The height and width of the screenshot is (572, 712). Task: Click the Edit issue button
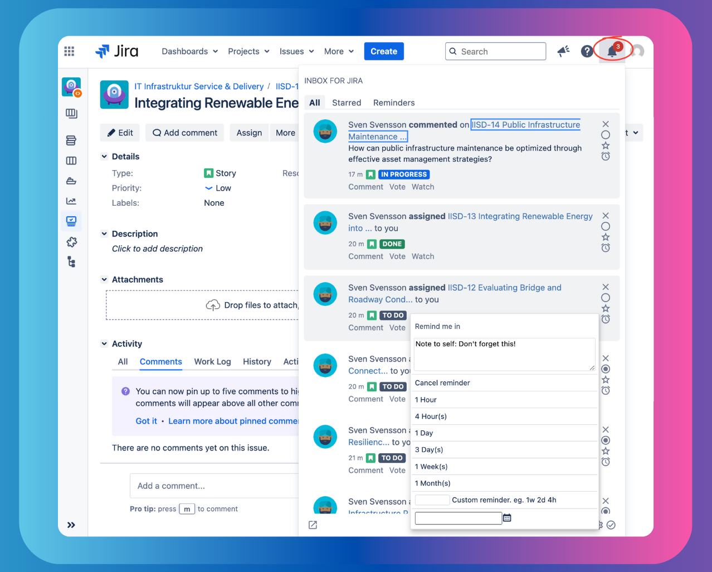tap(120, 133)
